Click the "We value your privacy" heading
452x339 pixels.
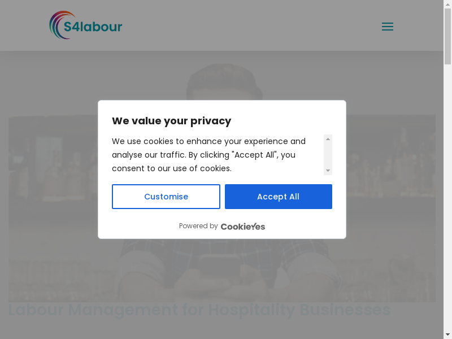171,121
